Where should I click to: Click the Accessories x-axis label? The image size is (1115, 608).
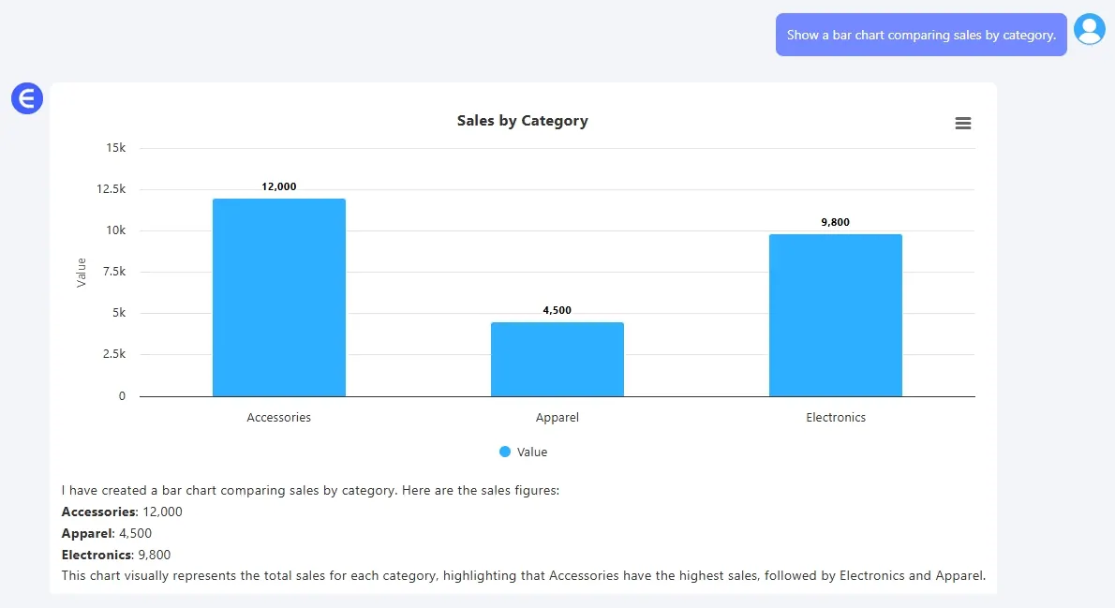click(278, 417)
